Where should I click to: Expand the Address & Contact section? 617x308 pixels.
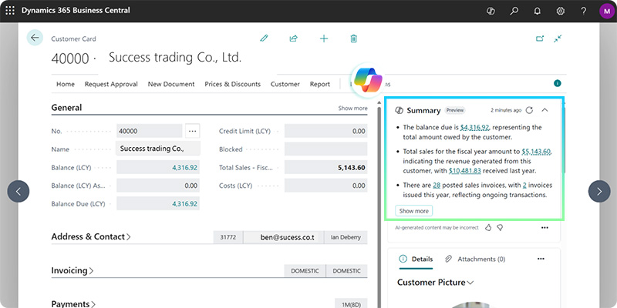coord(91,237)
